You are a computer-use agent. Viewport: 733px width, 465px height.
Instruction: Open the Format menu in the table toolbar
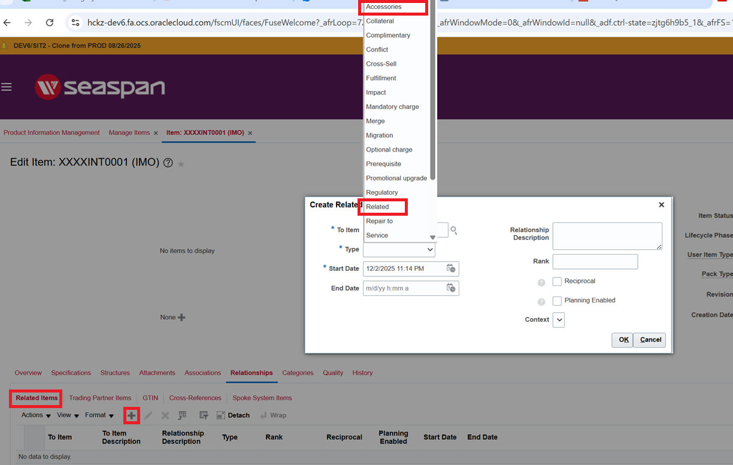[x=99, y=415]
